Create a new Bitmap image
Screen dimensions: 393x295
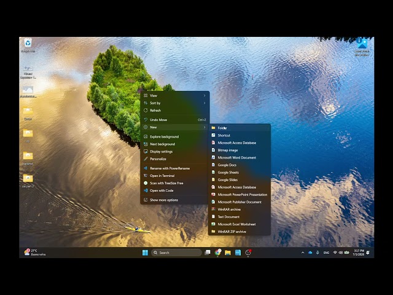[x=239, y=150]
